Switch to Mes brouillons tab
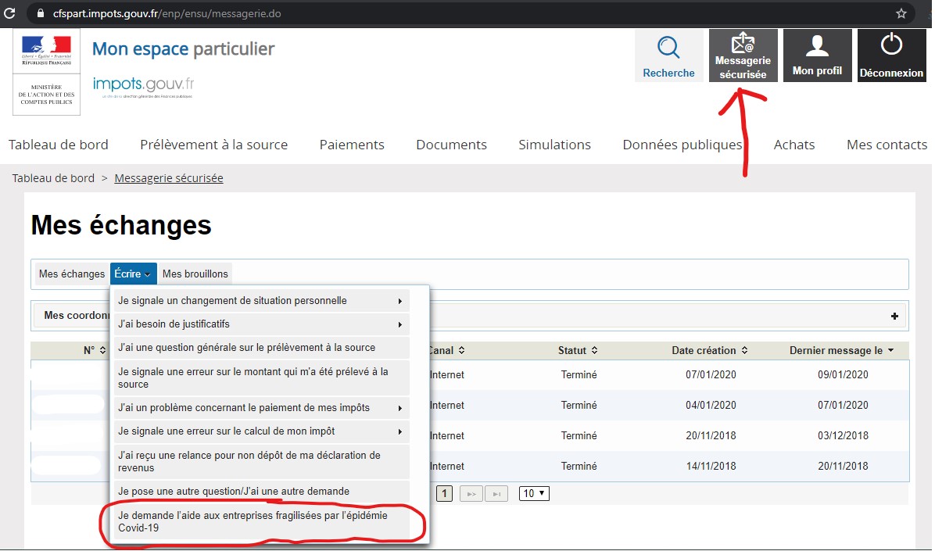Image resolution: width=935 pixels, height=551 pixels. [195, 274]
